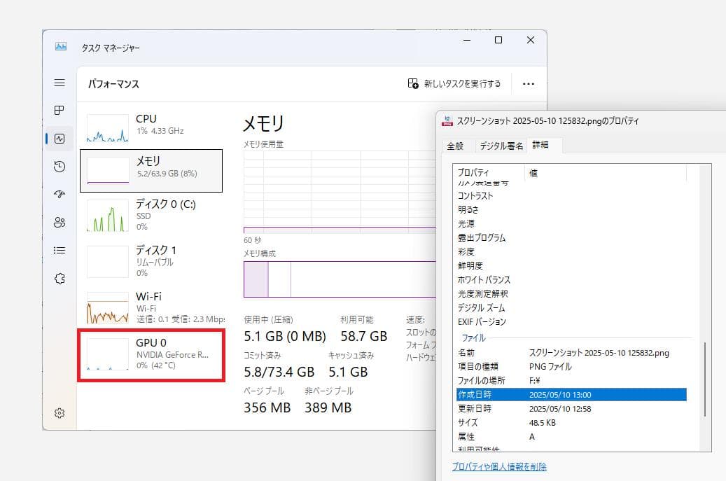Click the プロパティや個人情報を削除 link
Viewport: 726px width, 481px height.
click(x=499, y=467)
